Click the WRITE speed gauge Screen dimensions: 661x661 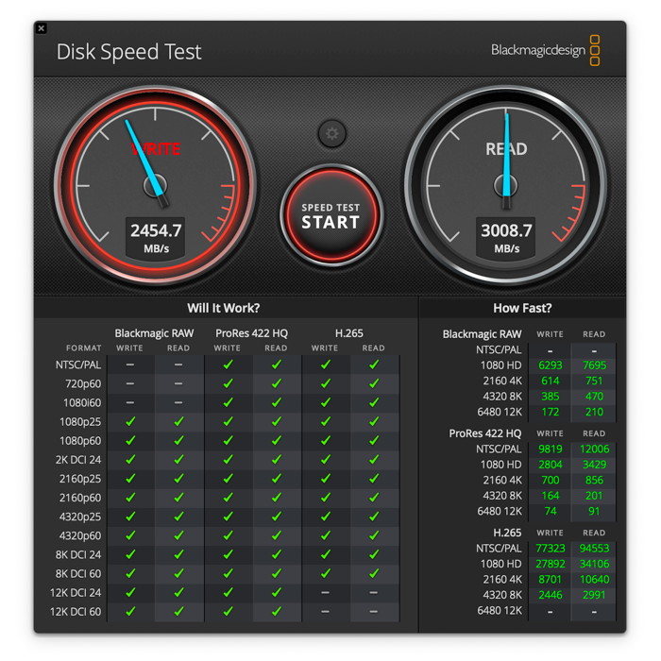point(155,185)
